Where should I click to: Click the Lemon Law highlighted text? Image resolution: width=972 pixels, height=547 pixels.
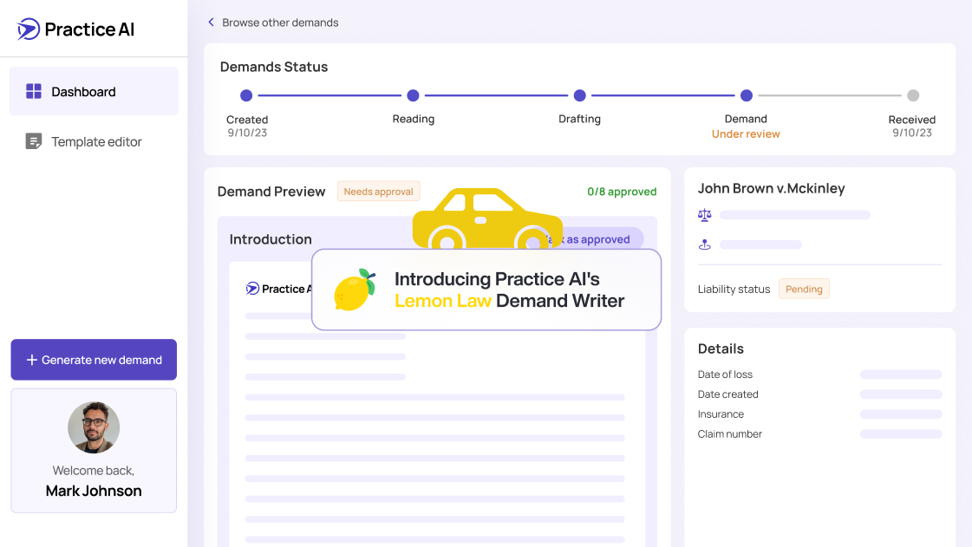[x=442, y=301]
